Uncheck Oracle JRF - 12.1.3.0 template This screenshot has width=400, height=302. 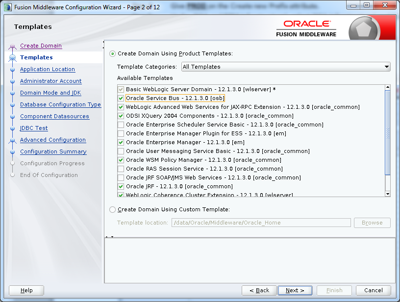coord(121,186)
